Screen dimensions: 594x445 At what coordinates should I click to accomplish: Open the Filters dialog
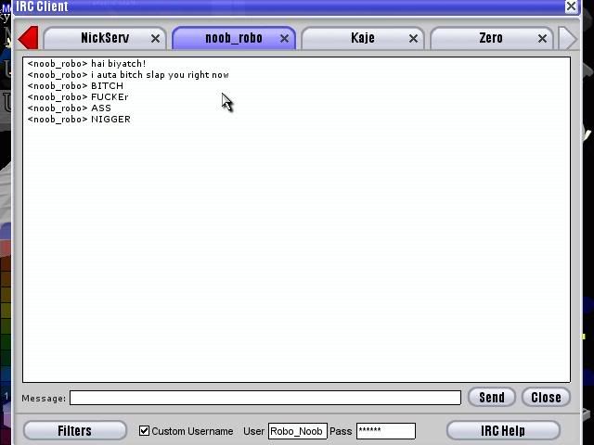pyautogui.click(x=75, y=430)
